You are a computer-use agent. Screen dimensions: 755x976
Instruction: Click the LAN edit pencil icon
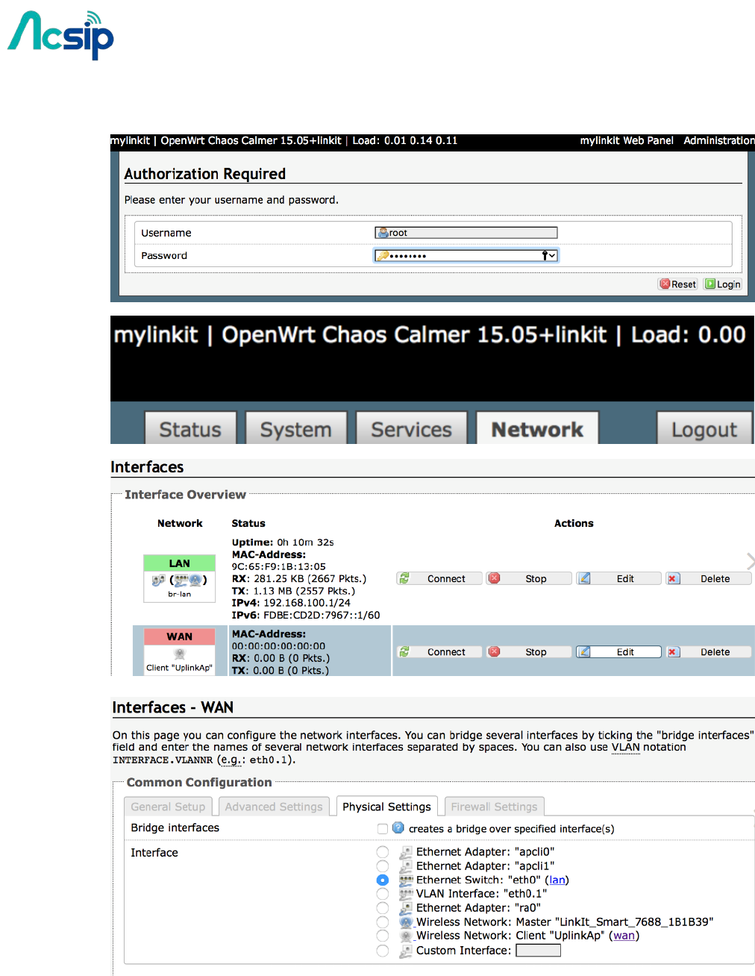[x=584, y=578]
